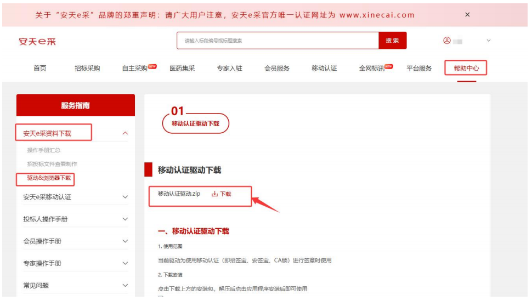Select 常见问题 in the sidebar

pyautogui.click(x=36, y=285)
